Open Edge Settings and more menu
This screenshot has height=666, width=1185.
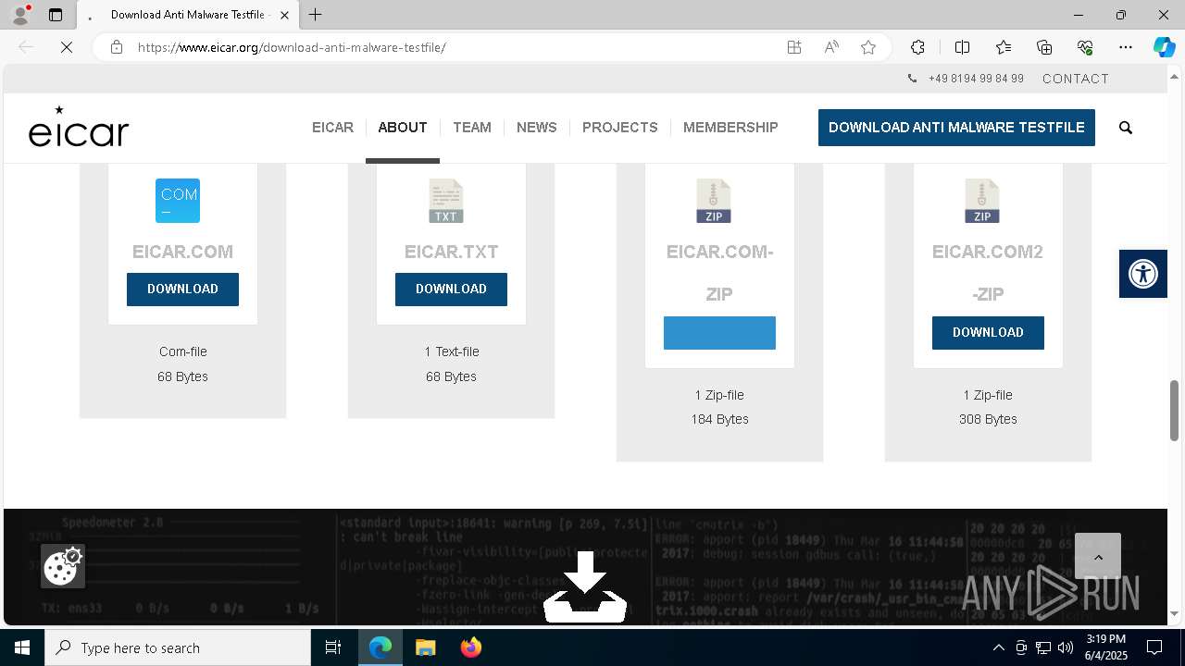1126,47
